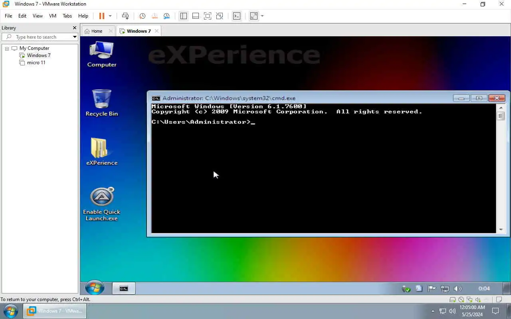Select the Computer desktop icon
Screen dimensions: 511x319
tap(102, 55)
